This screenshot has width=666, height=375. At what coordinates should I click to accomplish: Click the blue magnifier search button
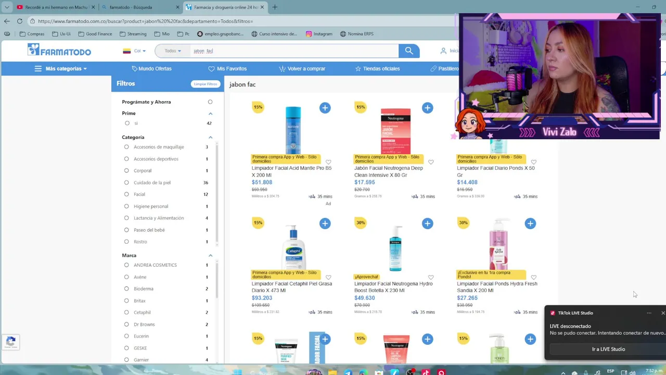(x=409, y=51)
